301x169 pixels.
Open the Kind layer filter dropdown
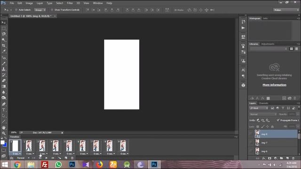259,108
